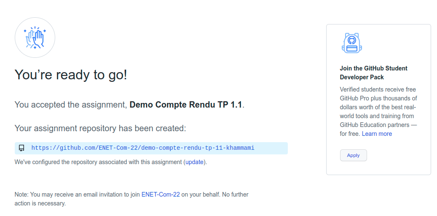Click the high-five hands icon
Screen dimensions: 437x216
coord(35,38)
